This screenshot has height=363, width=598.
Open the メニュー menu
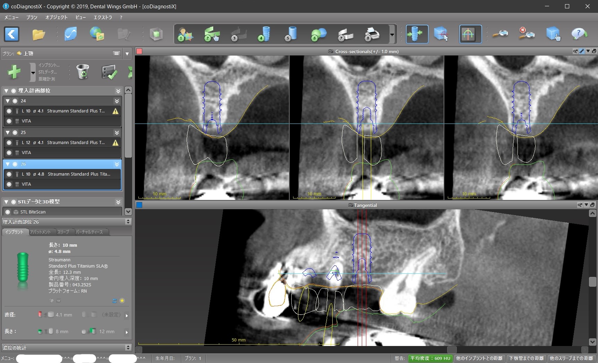[11, 17]
